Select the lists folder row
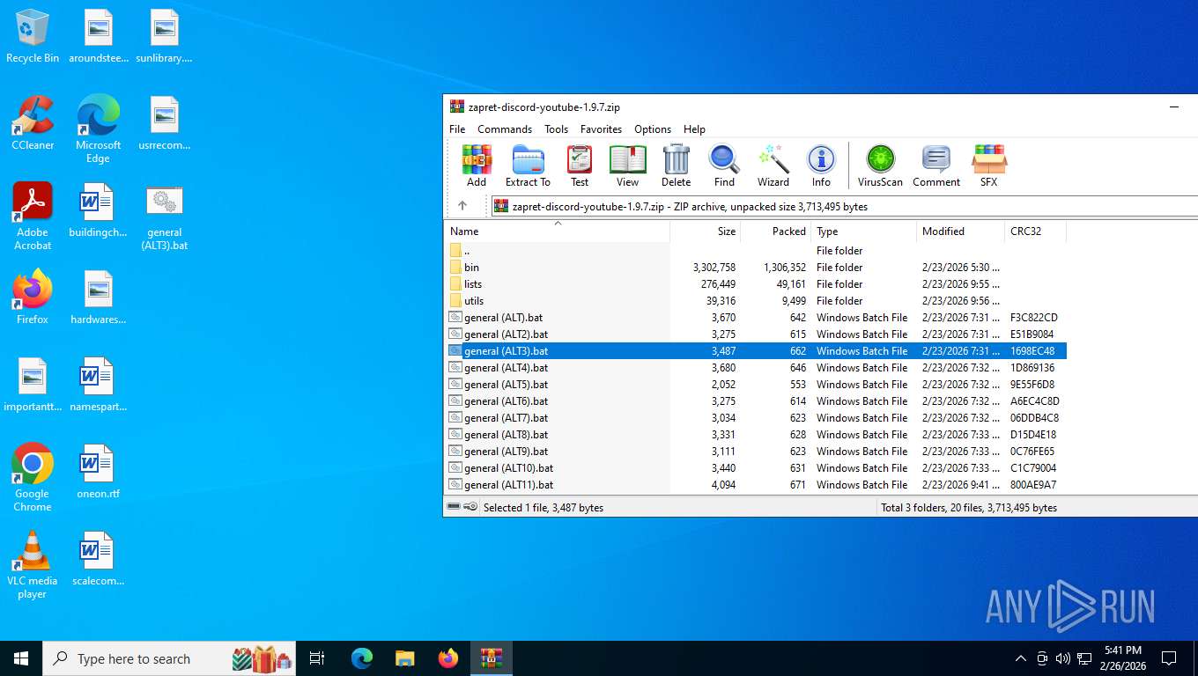This screenshot has height=676, width=1198. coord(755,284)
